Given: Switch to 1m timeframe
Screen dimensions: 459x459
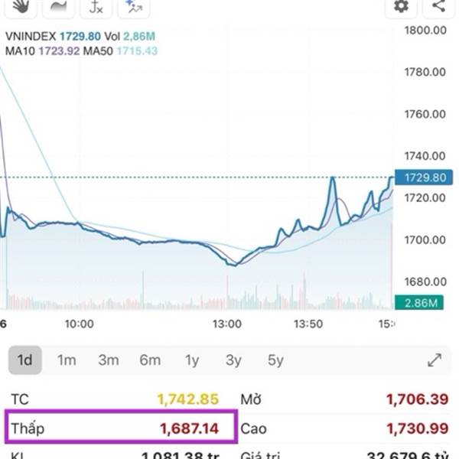Looking at the screenshot, I should click(67, 360).
